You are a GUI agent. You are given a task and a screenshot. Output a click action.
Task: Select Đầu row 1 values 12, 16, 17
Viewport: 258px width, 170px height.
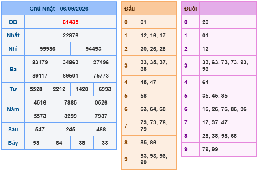tap(153, 35)
